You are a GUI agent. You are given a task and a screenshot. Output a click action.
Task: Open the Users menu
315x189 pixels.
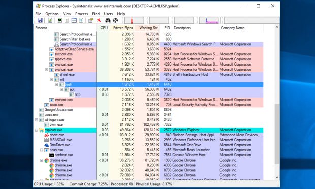pos(108,14)
